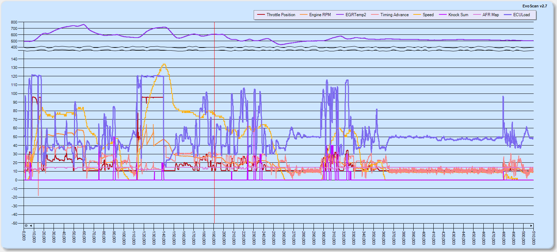Select Knock Sum in the legend
The width and height of the screenshot is (557, 252).
[458, 15]
